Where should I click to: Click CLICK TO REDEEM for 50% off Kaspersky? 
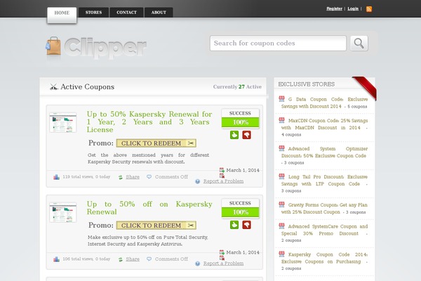click(x=156, y=226)
